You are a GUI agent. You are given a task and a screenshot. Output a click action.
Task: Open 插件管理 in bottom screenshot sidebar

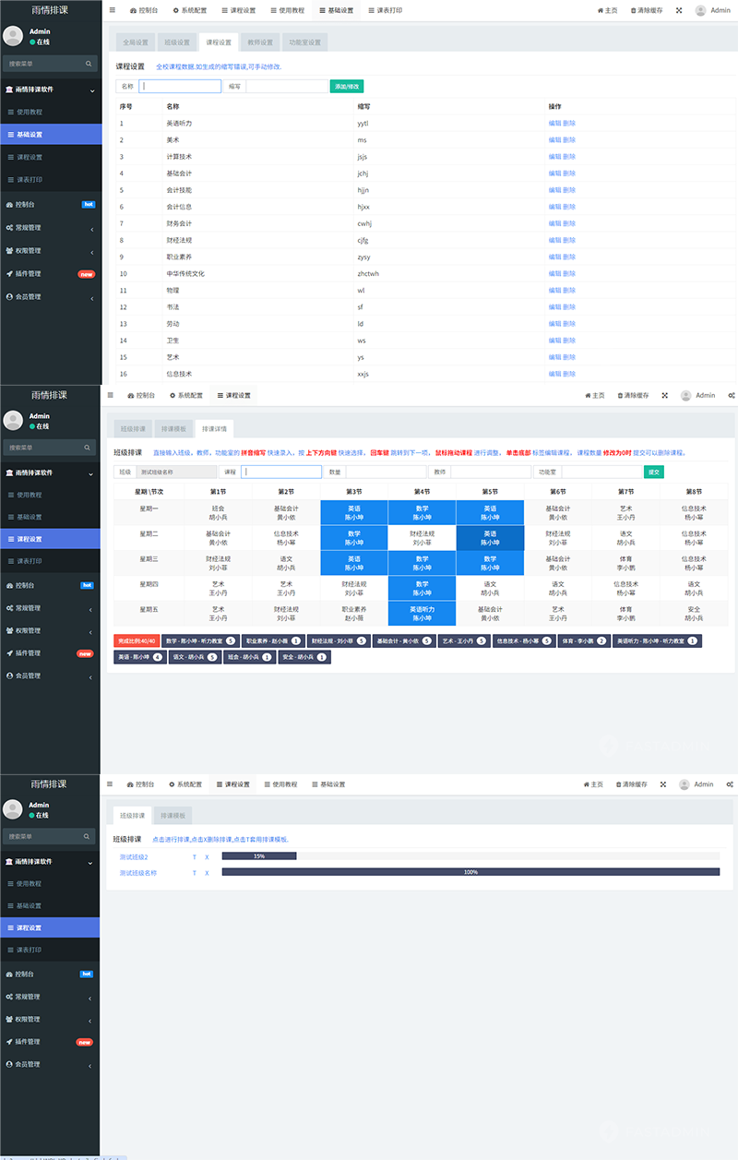(x=50, y=1041)
